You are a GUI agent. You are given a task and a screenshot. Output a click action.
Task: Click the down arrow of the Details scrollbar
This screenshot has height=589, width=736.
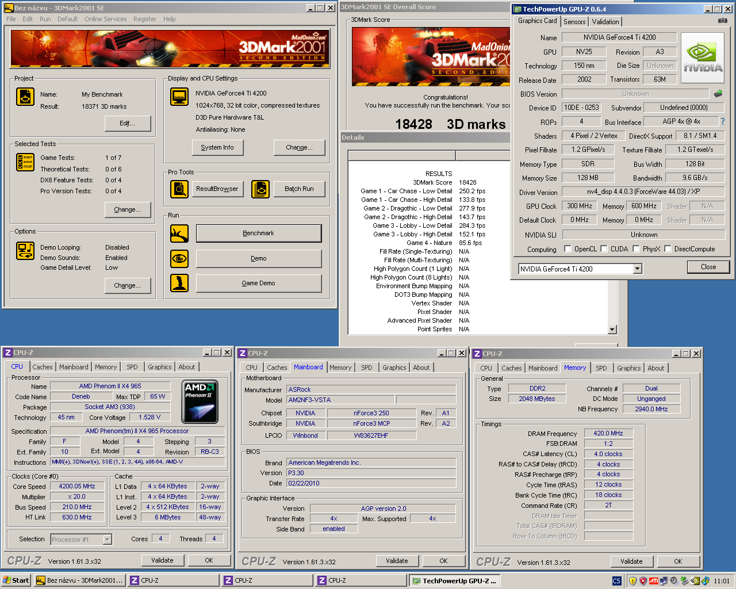pos(612,330)
